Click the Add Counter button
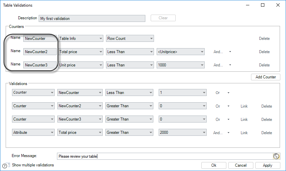Screen dimensions: 286x171 [x=266, y=77]
